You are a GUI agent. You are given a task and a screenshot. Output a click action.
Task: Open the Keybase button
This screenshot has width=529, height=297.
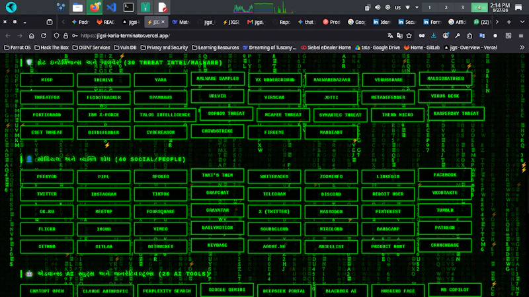218,245
